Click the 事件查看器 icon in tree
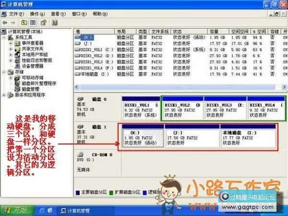Viewport: 288px width, 216px height. [x=17, y=43]
